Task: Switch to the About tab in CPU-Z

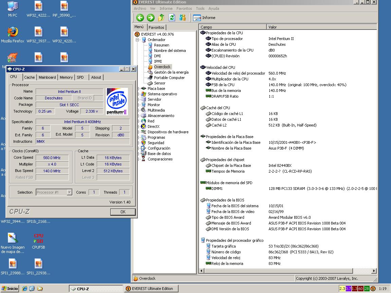Action: pos(96,77)
